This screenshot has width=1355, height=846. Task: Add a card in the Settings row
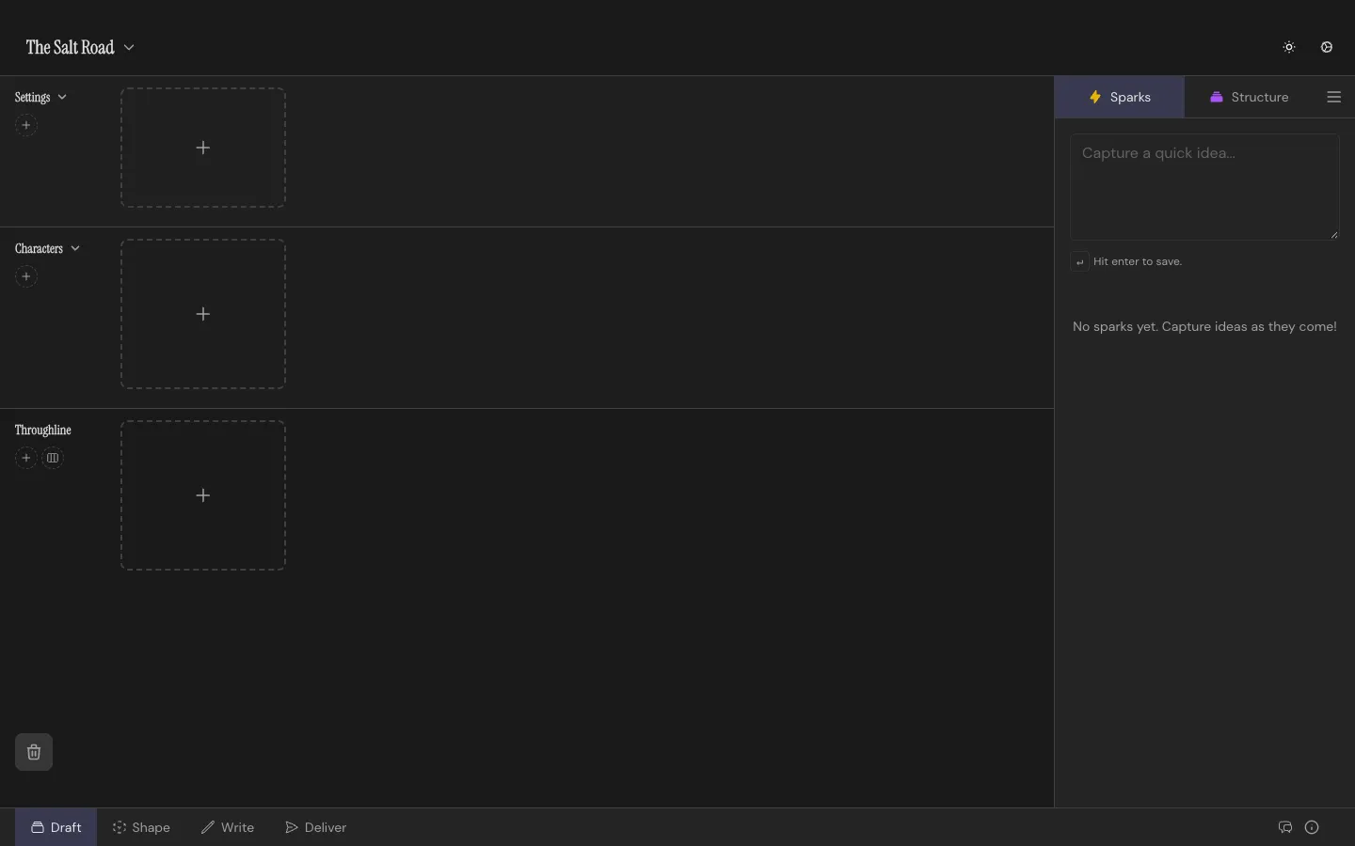click(203, 148)
